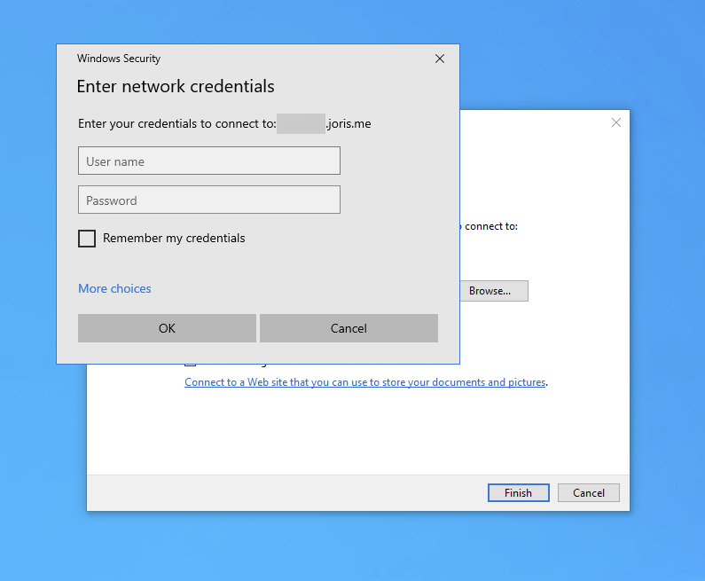705x581 pixels.
Task: Open the Browse... folder picker
Action: 494,291
